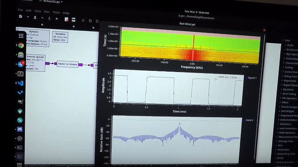Toggle Signal 1 legend in time plot
Image resolution: width=298 pixels, height=167 pixels.
pos(252,78)
